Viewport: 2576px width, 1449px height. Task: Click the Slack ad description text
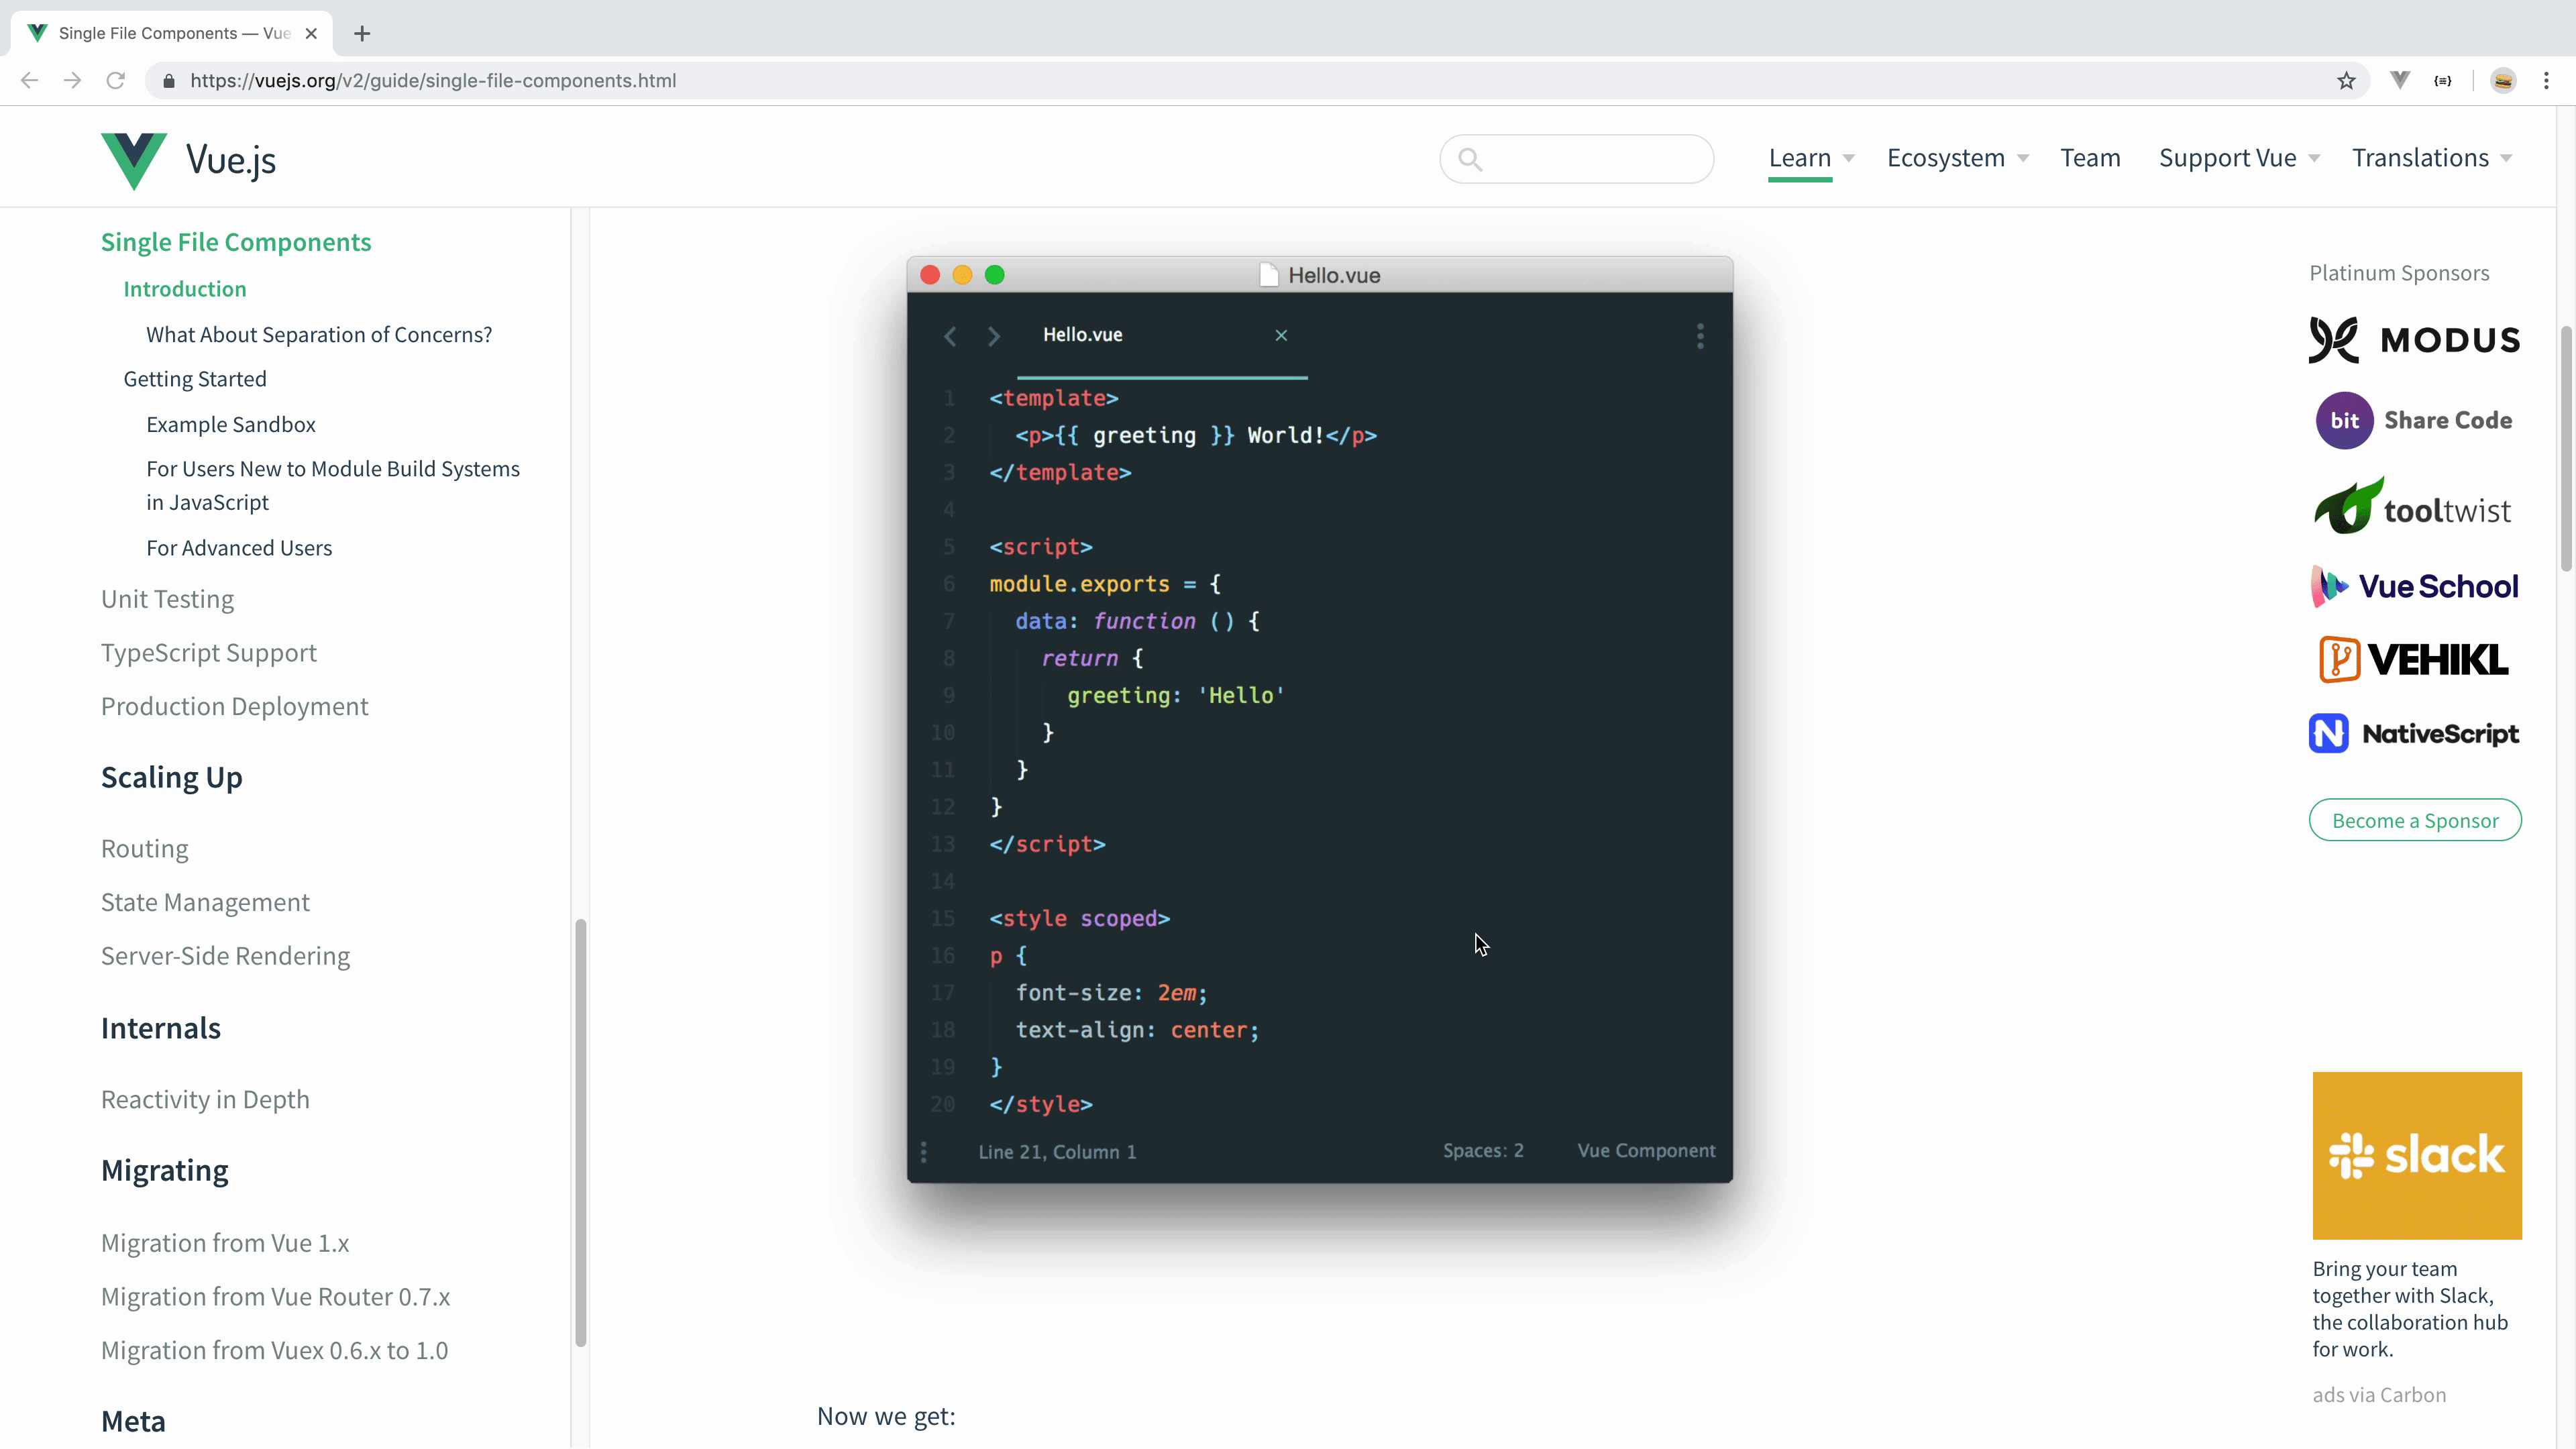(2410, 1309)
